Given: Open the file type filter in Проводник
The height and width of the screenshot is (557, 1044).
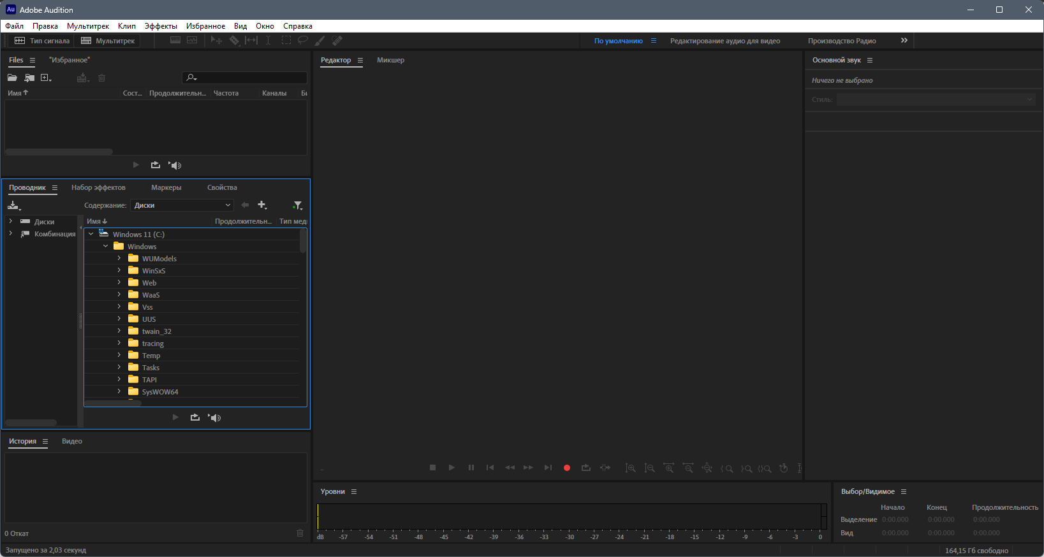Looking at the screenshot, I should tap(297, 205).
